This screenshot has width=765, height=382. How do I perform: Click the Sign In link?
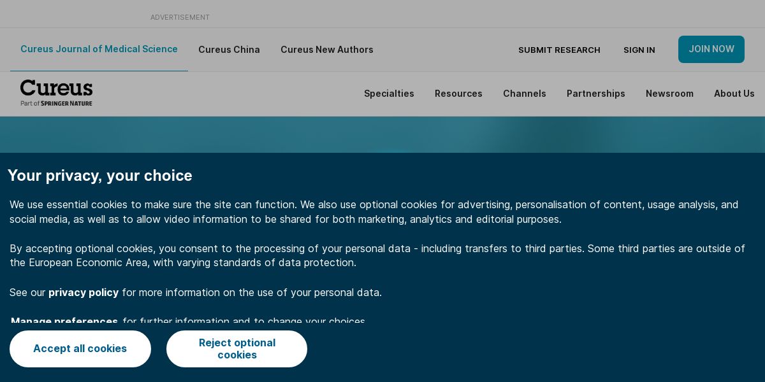click(639, 50)
